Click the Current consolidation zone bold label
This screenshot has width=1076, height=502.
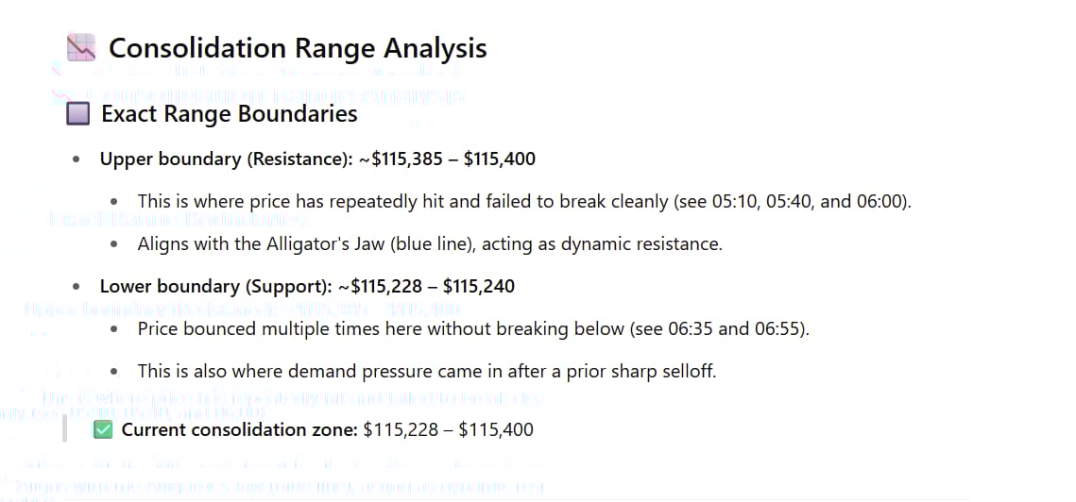tap(240, 430)
